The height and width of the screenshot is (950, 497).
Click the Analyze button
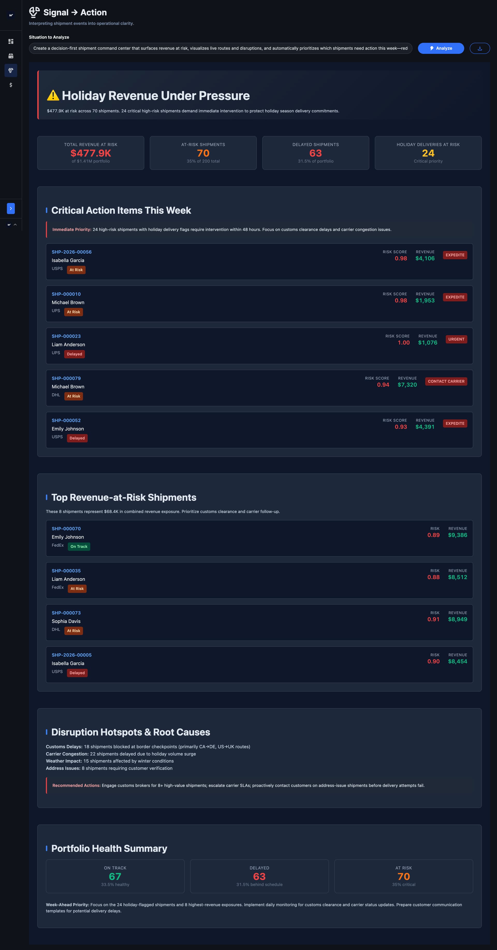point(441,48)
